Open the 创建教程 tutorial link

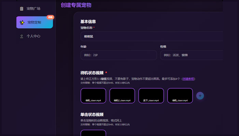[x=188, y=79]
